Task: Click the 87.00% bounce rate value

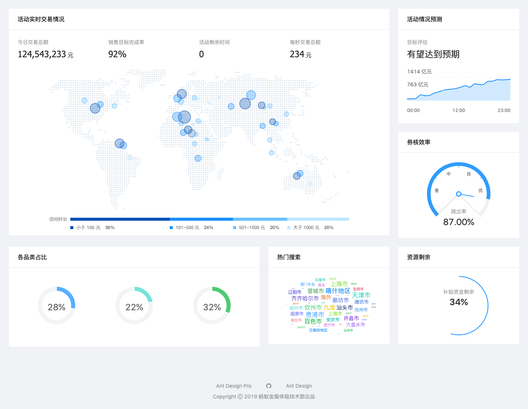Action: (459, 222)
